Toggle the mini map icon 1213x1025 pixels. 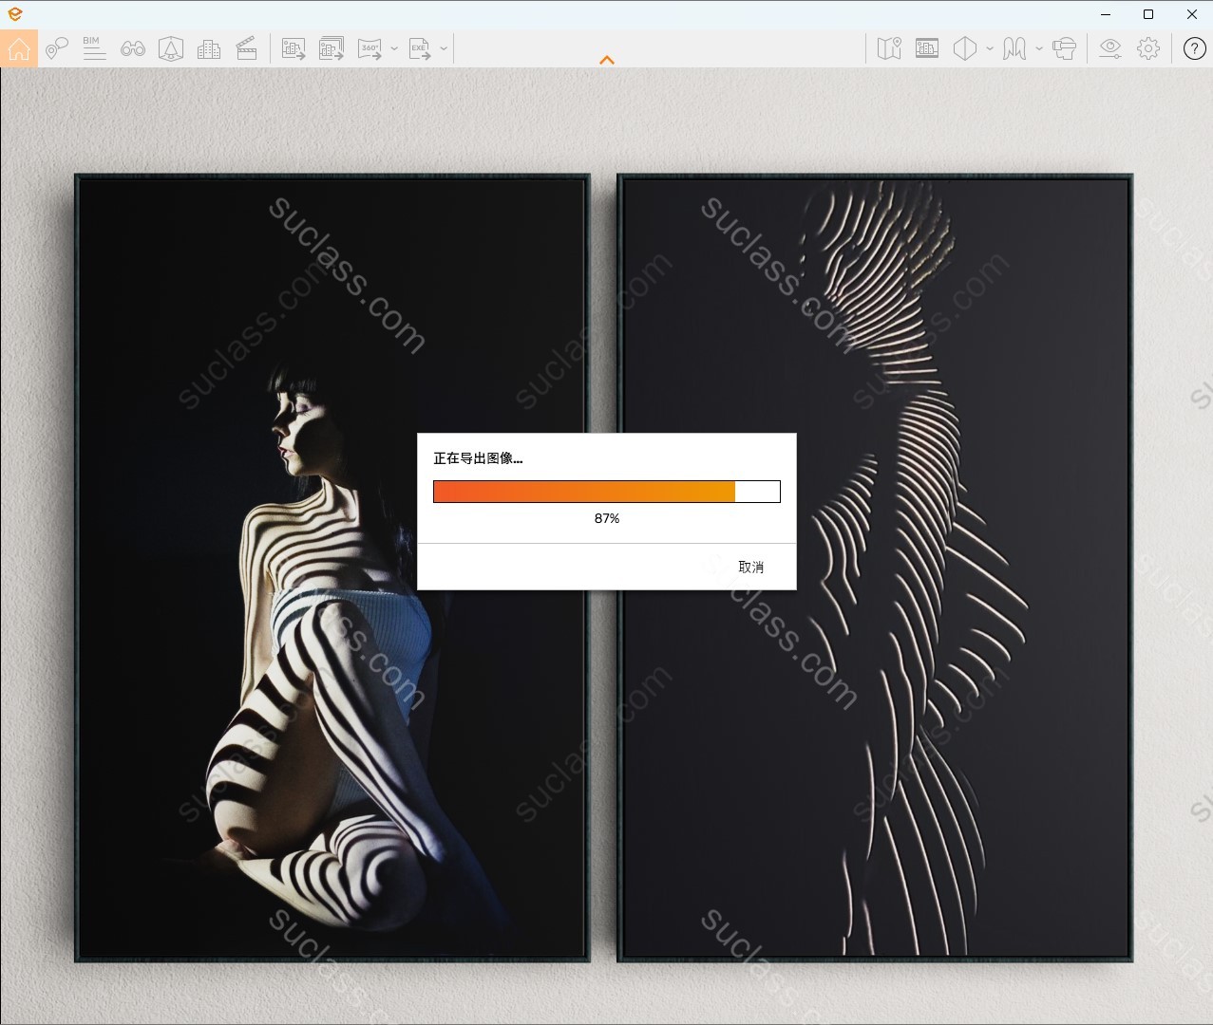coord(889,48)
